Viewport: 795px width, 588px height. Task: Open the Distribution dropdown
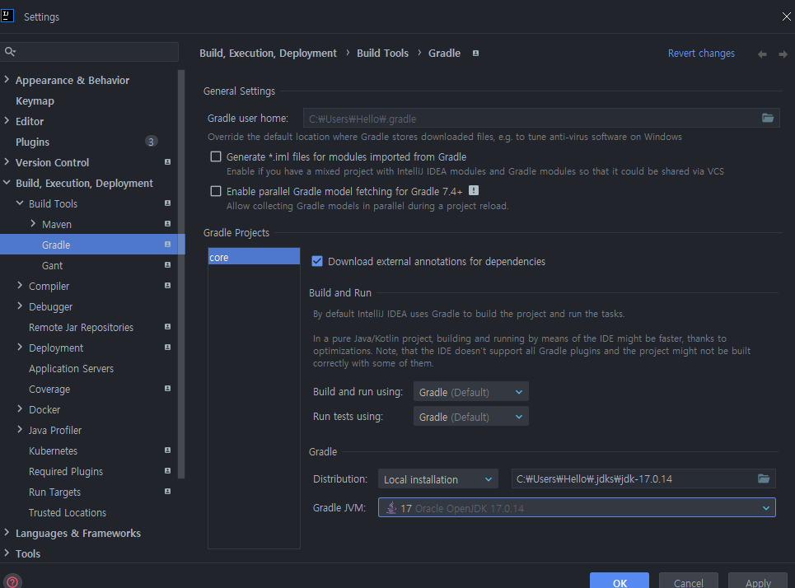pos(438,479)
